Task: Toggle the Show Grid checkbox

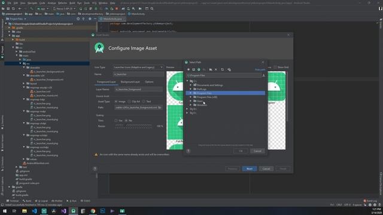Action: tap(275, 67)
